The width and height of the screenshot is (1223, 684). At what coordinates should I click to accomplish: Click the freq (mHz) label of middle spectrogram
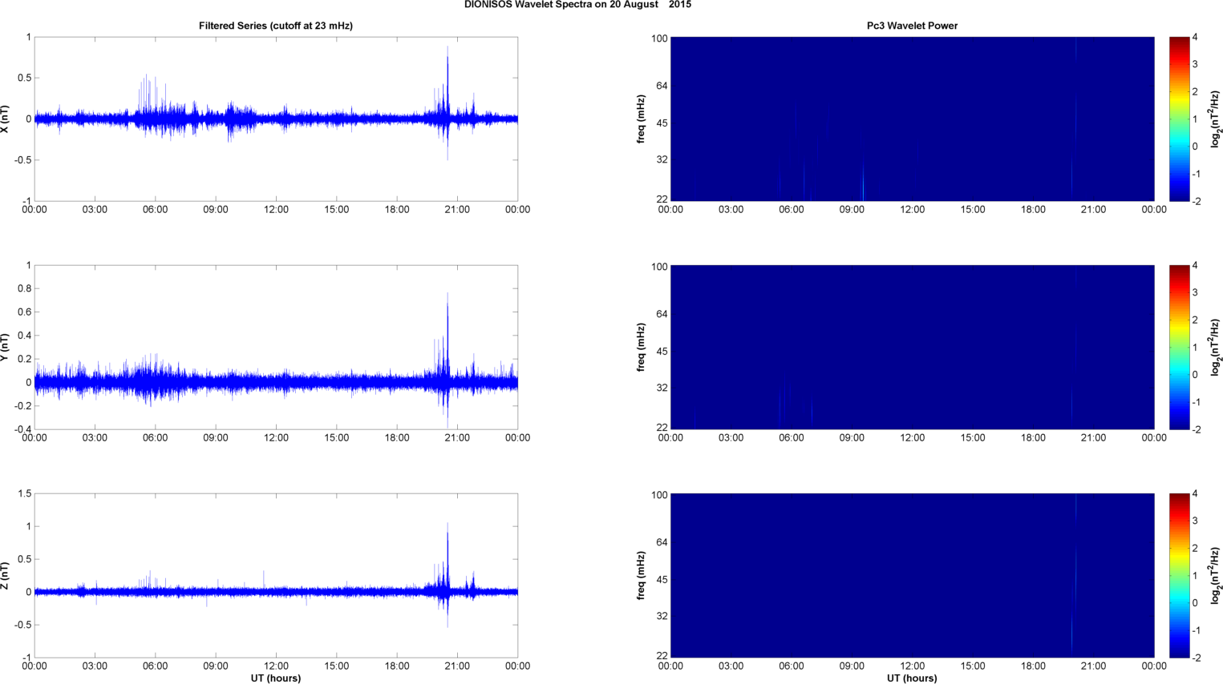(x=642, y=347)
